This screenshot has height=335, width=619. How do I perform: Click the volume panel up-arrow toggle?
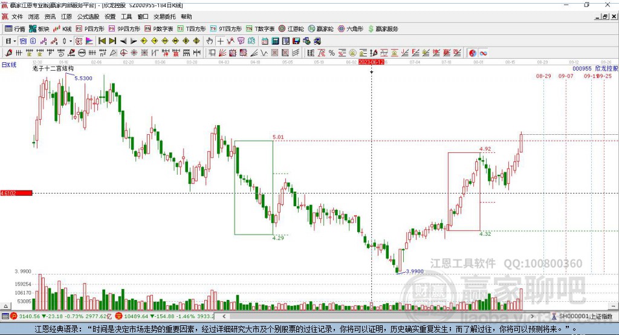coord(5,306)
